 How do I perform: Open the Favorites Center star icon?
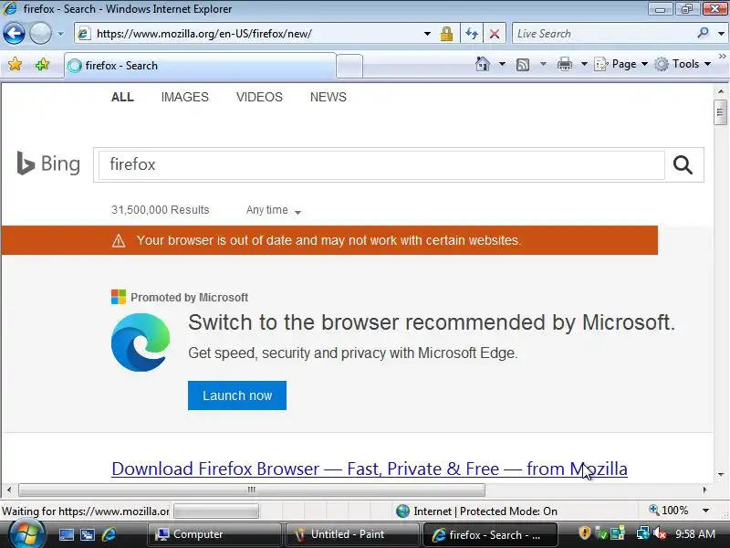(15, 64)
